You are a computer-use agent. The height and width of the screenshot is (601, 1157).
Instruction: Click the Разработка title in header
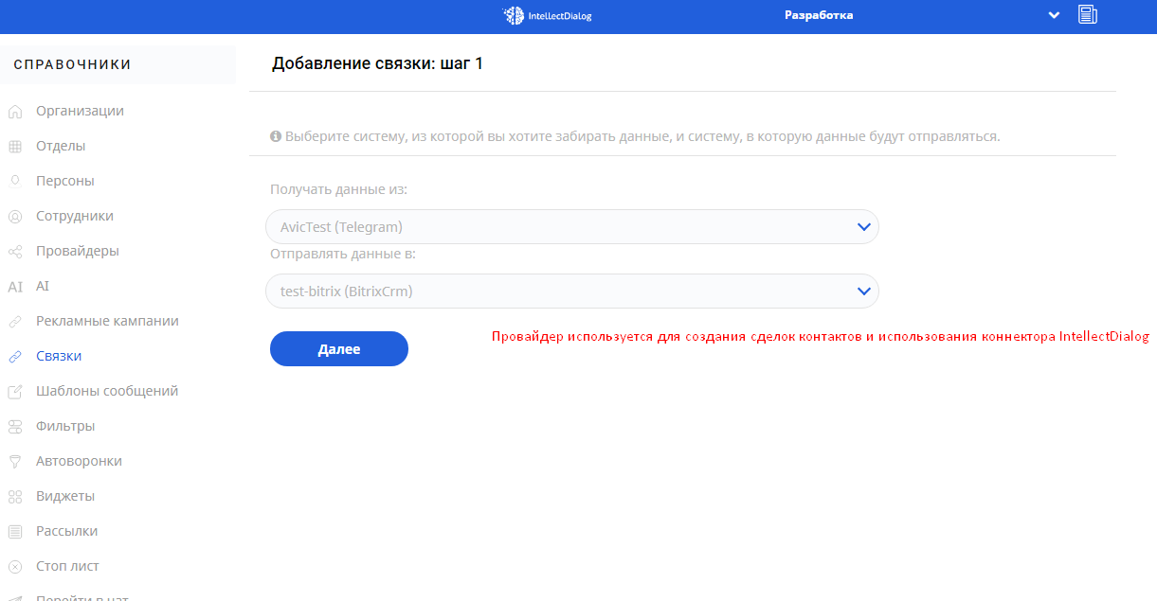pos(819,15)
